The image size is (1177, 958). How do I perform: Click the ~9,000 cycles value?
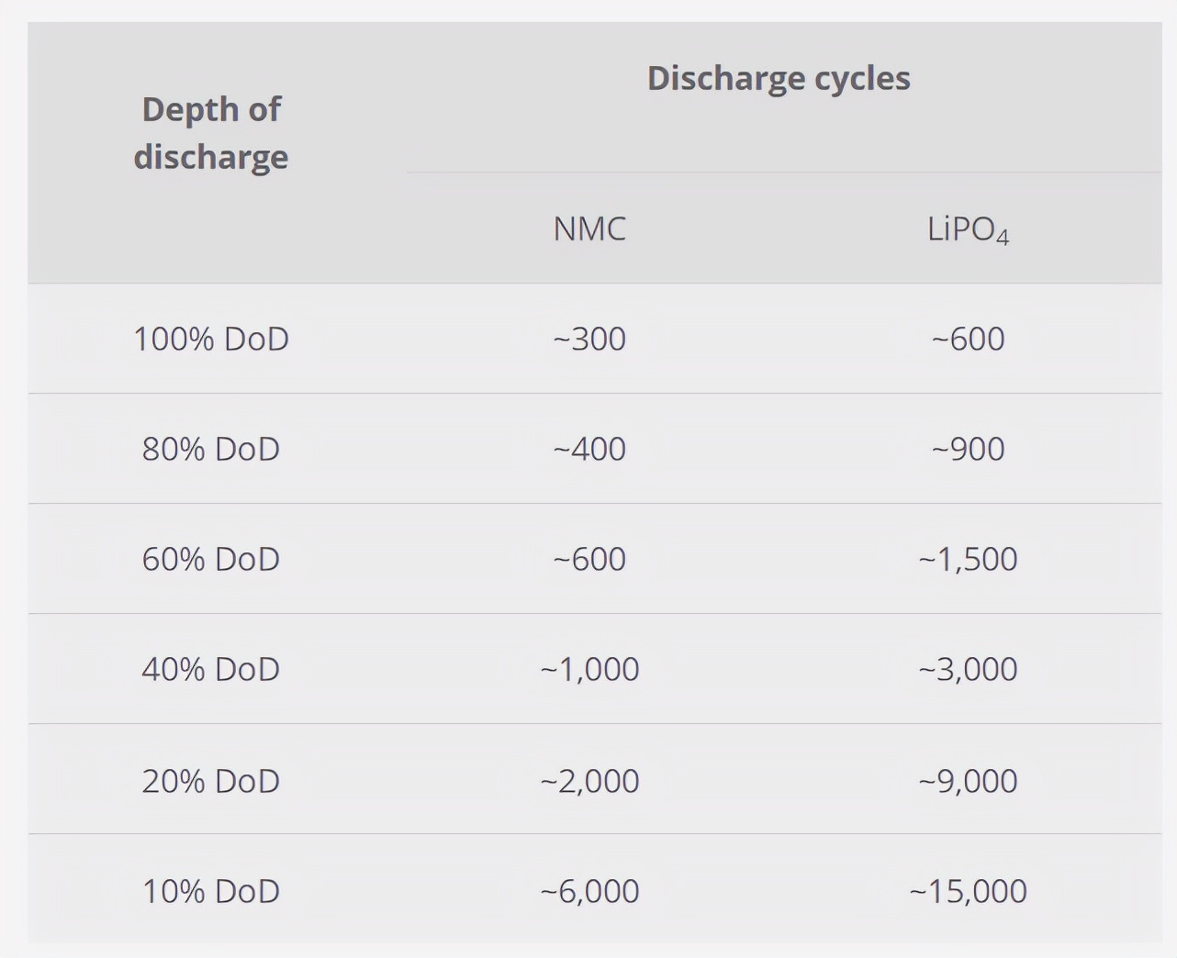pos(968,781)
